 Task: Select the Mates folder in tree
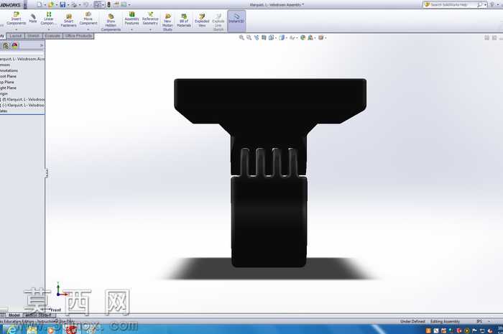4,111
